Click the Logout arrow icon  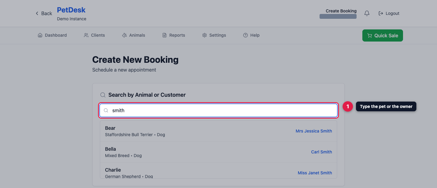pos(381,13)
